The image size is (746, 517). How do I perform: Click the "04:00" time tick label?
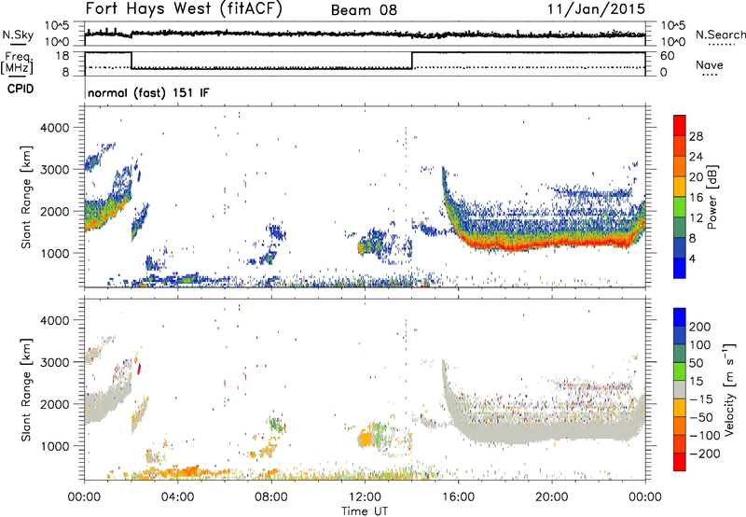tap(177, 497)
